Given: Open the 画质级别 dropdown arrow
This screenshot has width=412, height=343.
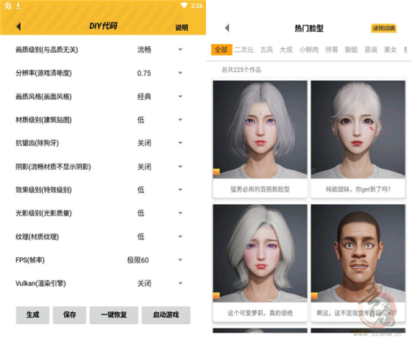Looking at the screenshot, I should pyautogui.click(x=180, y=49).
